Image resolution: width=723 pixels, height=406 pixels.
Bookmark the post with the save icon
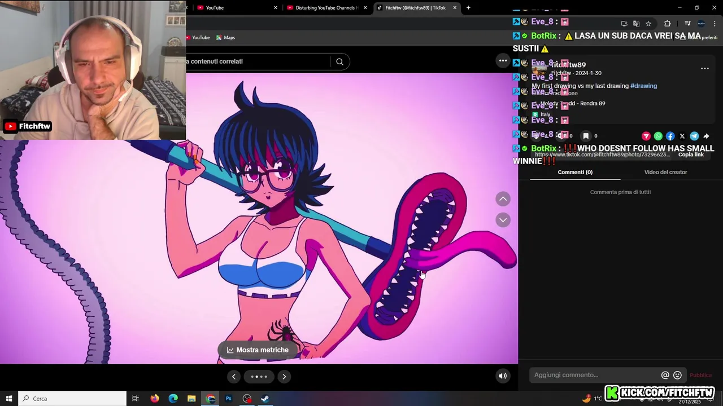coord(586,136)
